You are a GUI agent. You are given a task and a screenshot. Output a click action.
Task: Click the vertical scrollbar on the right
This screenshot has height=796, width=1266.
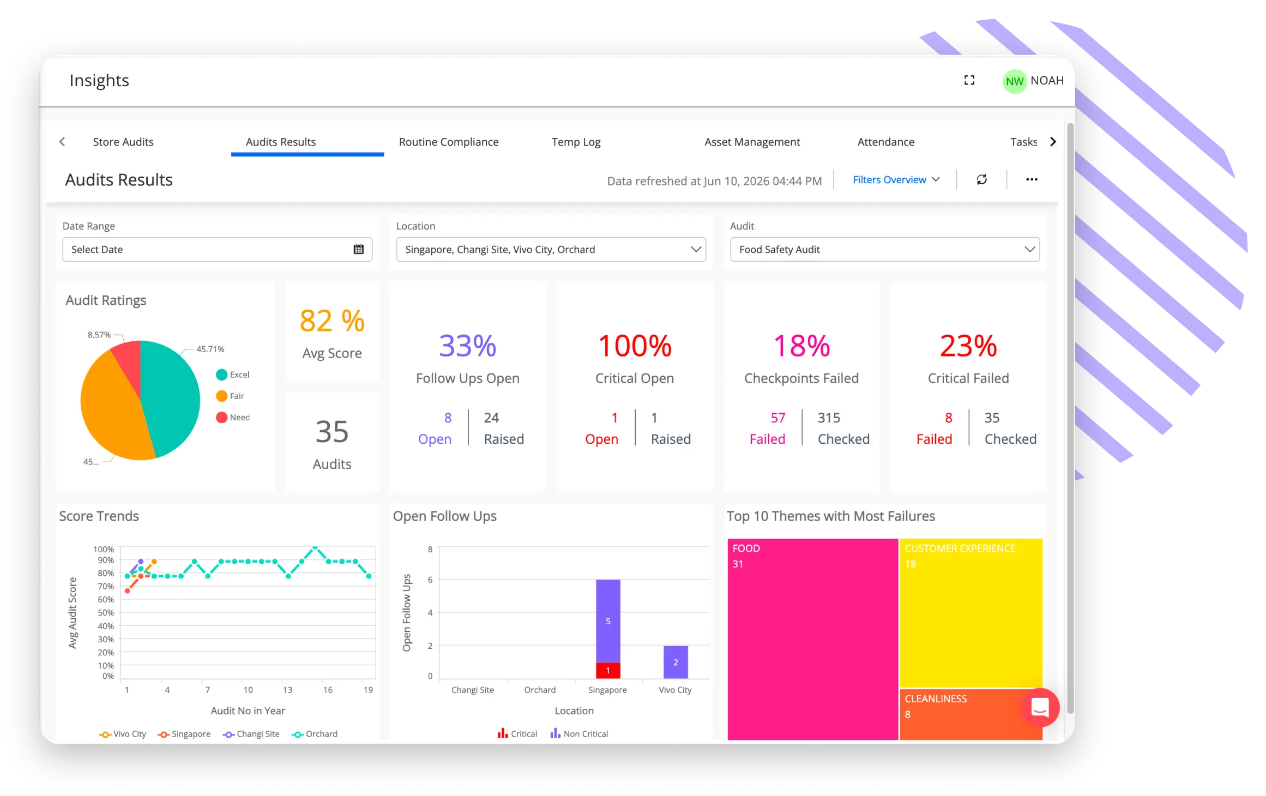(x=1070, y=417)
